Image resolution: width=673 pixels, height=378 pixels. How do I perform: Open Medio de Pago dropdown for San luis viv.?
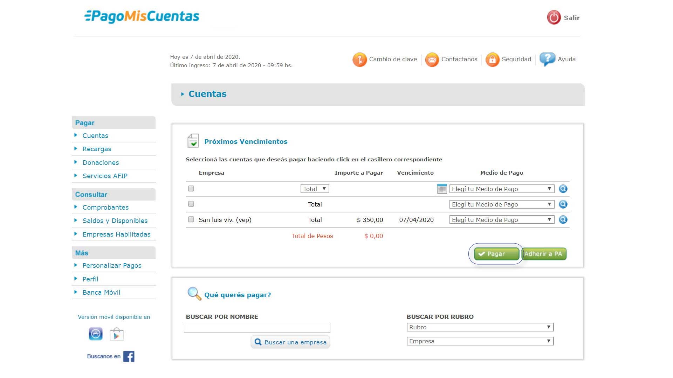(501, 220)
